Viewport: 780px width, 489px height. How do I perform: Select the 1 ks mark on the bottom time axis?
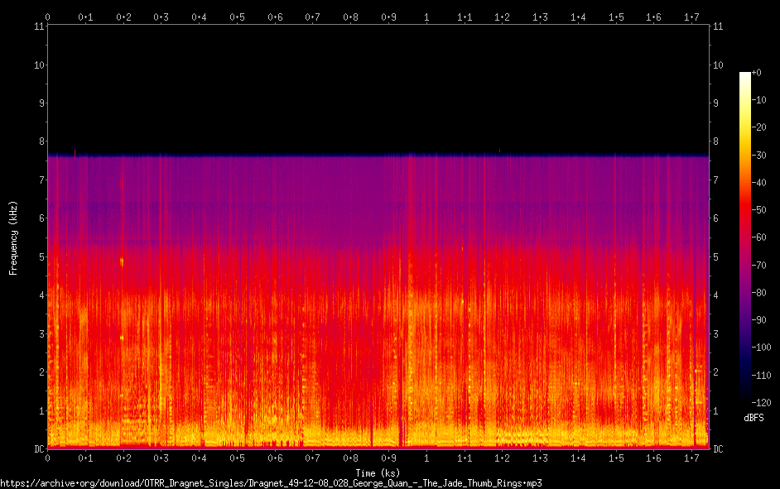click(x=426, y=458)
